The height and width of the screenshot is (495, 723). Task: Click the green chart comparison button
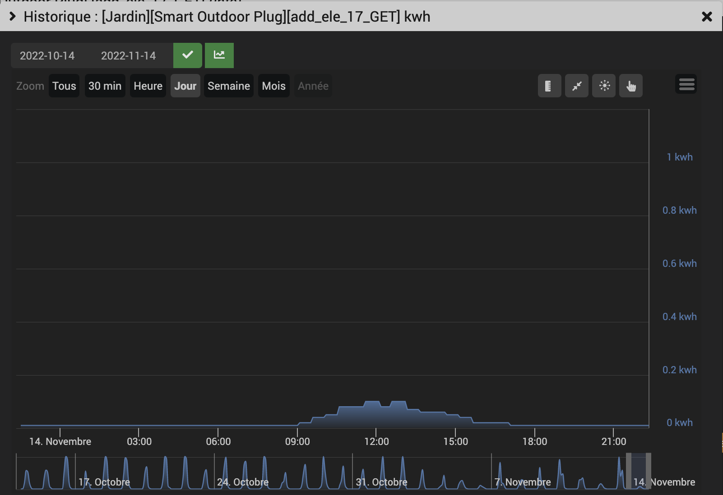(219, 55)
